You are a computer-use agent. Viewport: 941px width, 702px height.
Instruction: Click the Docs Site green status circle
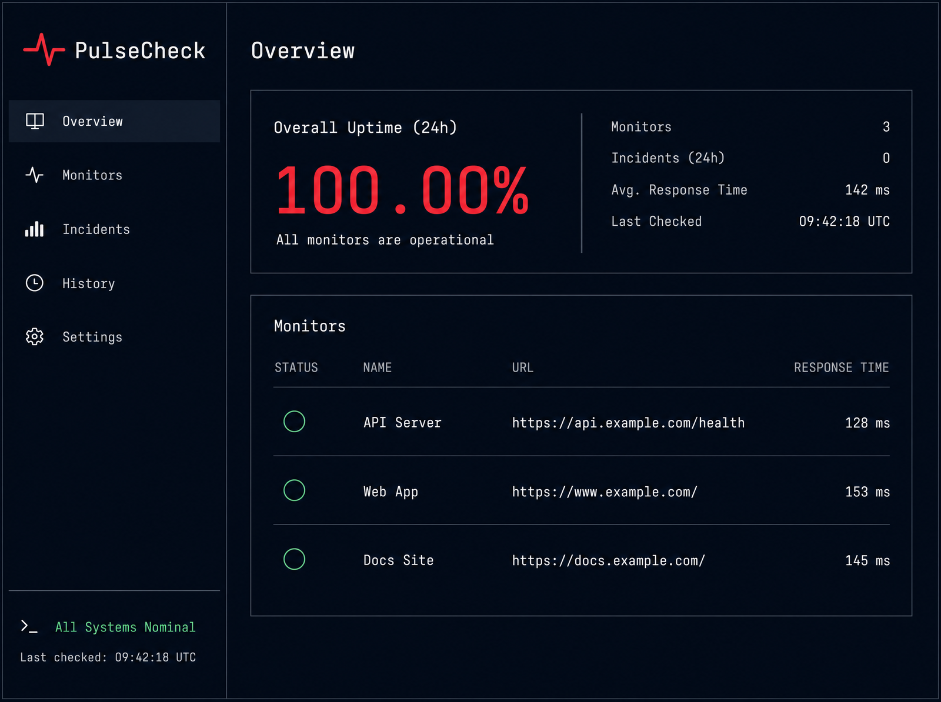pyautogui.click(x=294, y=559)
